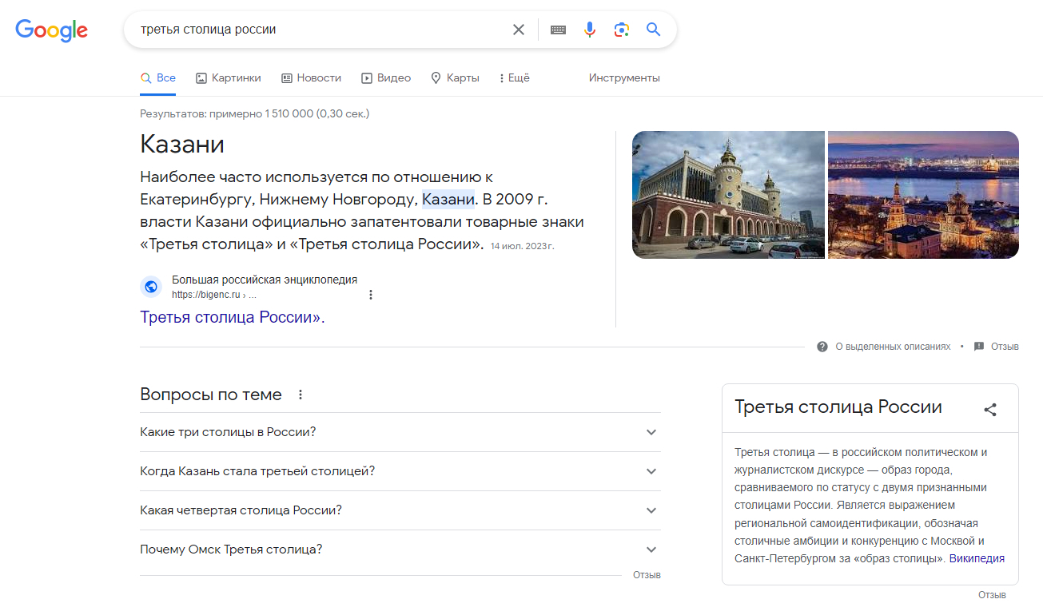Open the on-screen keyboard input tool

[x=558, y=30]
